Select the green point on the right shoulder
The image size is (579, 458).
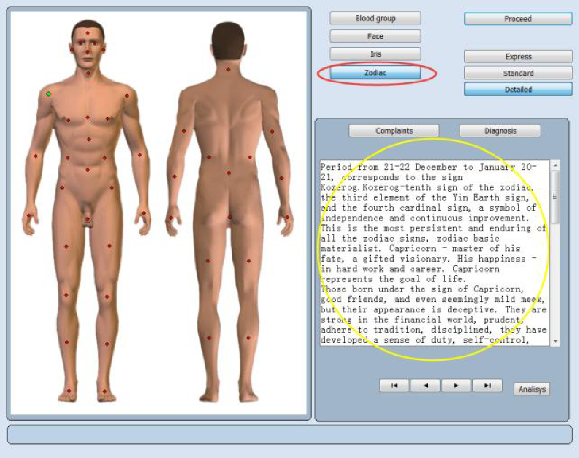(49, 94)
